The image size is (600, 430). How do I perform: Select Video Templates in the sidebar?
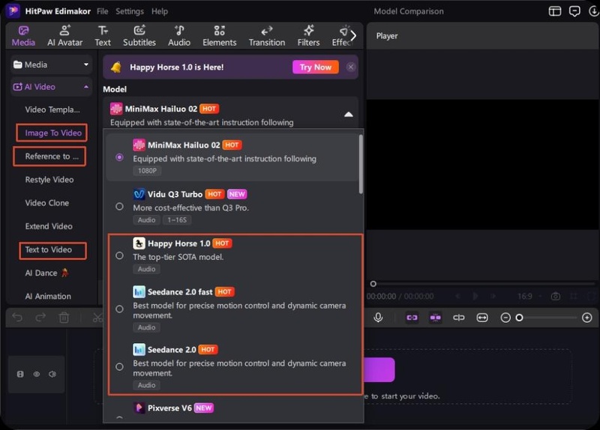point(52,109)
